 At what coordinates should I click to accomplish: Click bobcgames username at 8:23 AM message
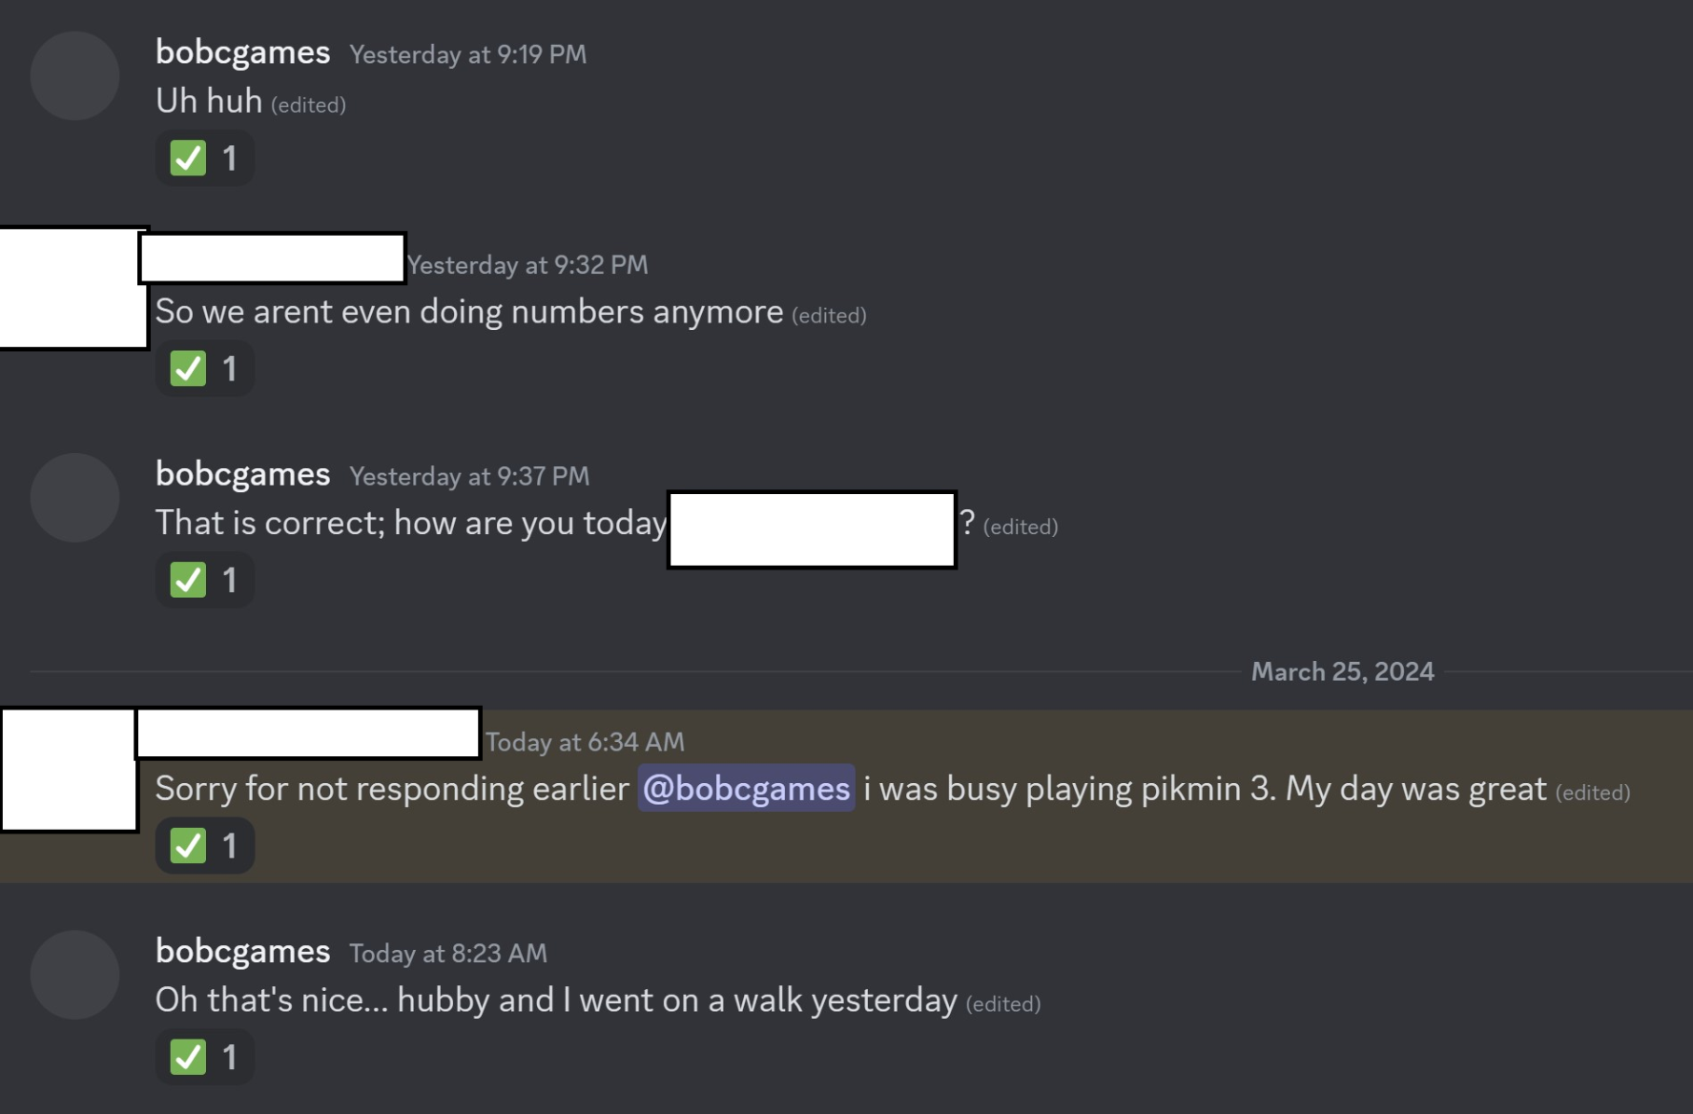pyautogui.click(x=242, y=951)
